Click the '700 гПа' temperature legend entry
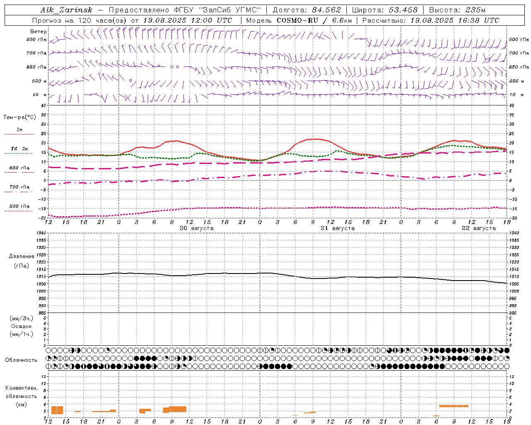Screen dimensions: 531x425 19,187
